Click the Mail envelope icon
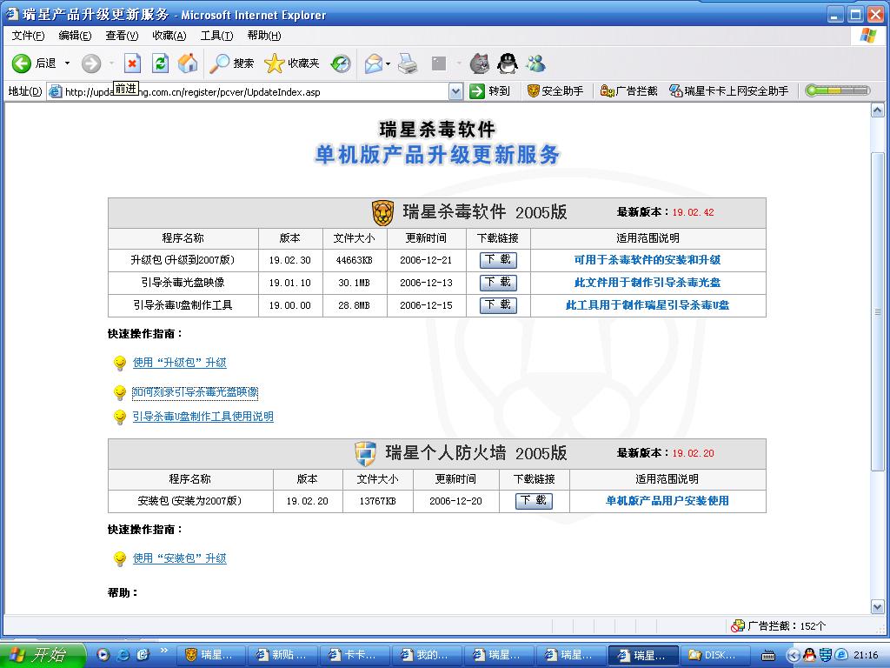The width and height of the screenshot is (890, 668). pos(374,63)
